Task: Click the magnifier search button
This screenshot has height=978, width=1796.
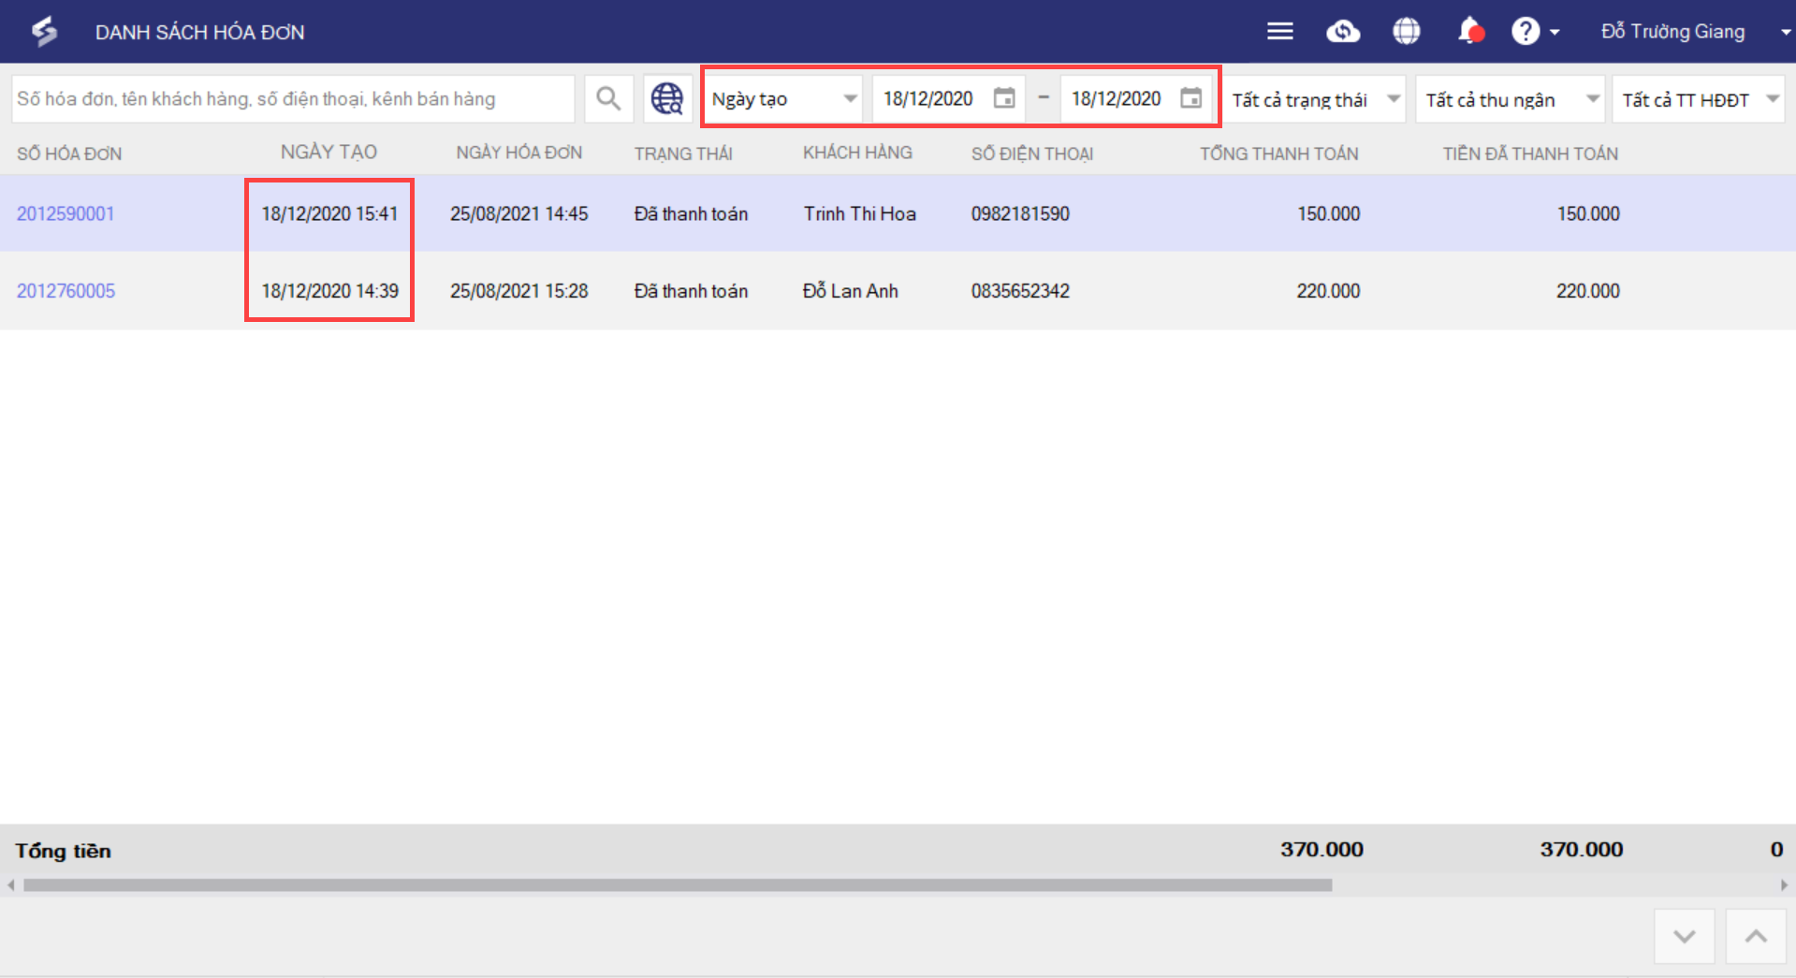Action: (608, 99)
